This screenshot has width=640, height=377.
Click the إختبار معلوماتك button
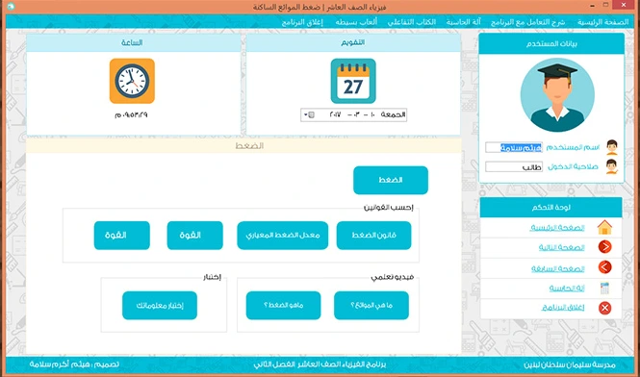tap(160, 305)
